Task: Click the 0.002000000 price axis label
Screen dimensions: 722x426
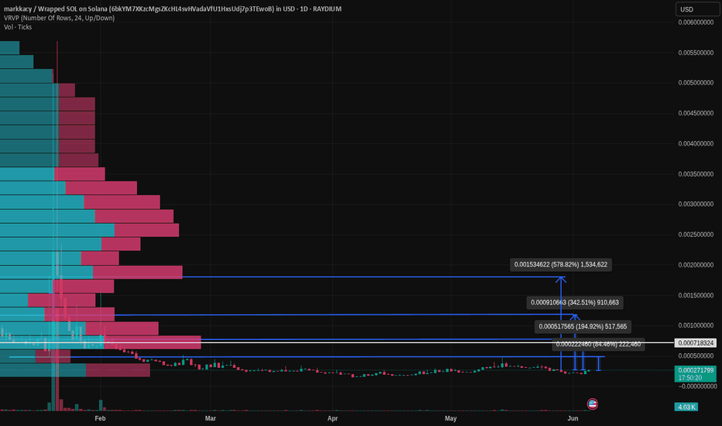Action: coord(696,265)
